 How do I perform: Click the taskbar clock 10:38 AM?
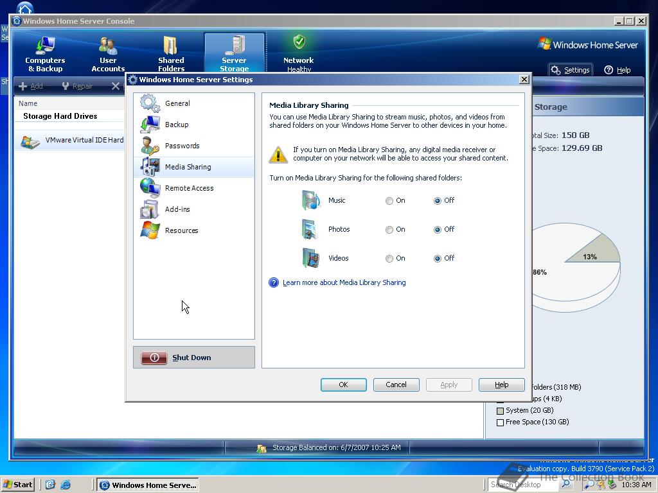(x=636, y=485)
